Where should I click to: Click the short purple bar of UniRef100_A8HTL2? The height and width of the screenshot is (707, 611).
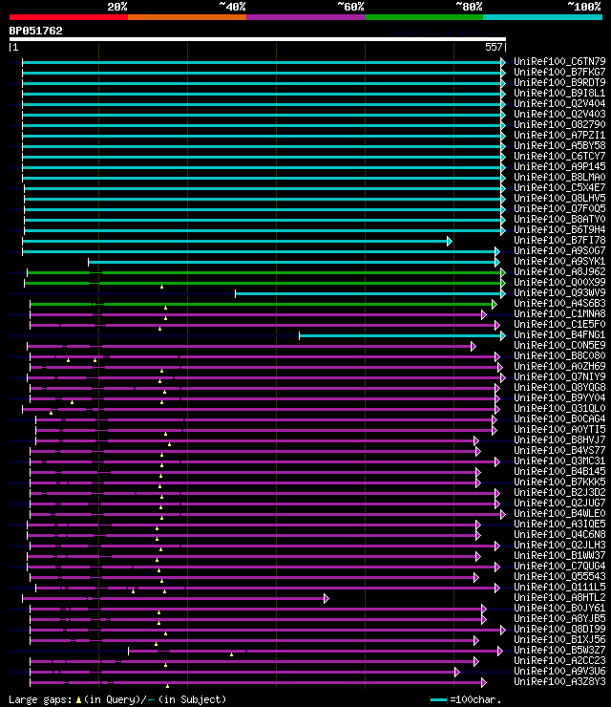176,598
